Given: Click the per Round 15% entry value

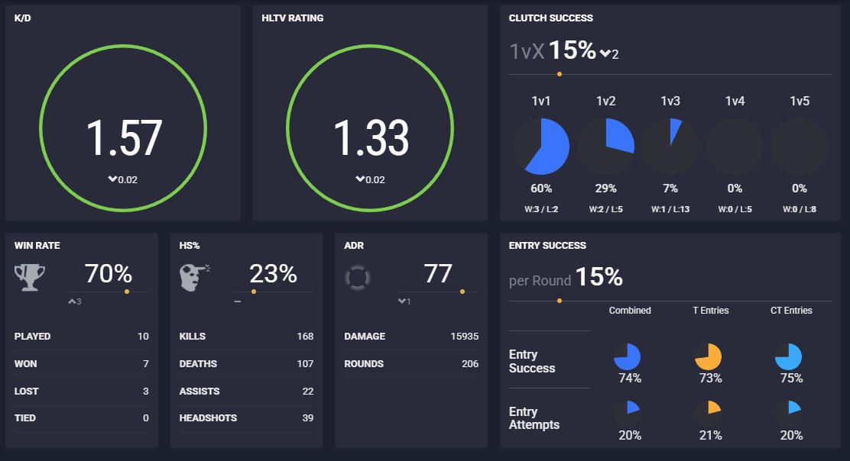Looking at the screenshot, I should (x=566, y=278).
